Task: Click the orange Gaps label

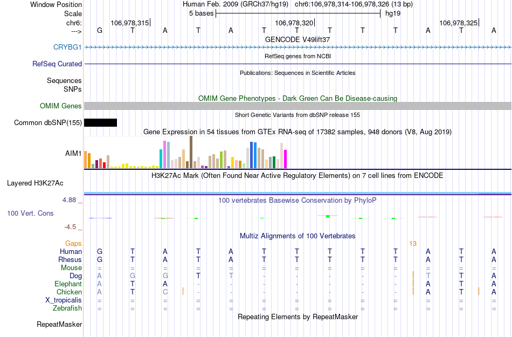Action: coord(73,243)
